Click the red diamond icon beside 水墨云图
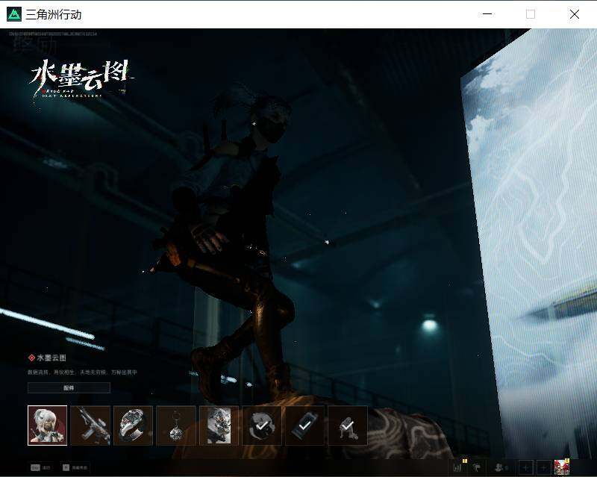Image resolution: width=597 pixels, height=477 pixels. pos(31,358)
